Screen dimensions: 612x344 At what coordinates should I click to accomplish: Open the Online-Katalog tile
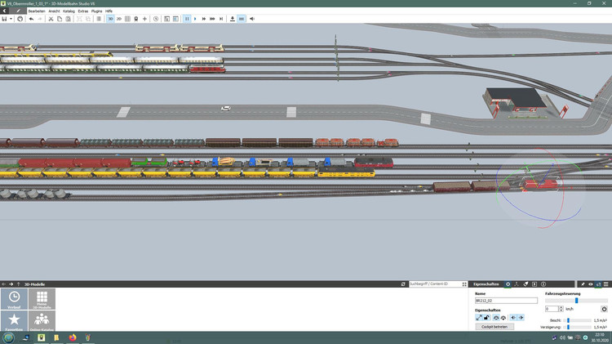(x=42, y=321)
